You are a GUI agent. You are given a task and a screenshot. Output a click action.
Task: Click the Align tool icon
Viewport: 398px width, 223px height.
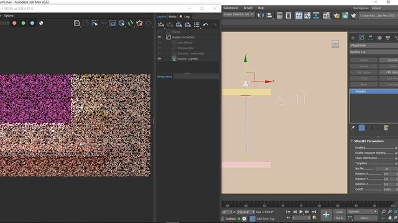click(x=269, y=15)
